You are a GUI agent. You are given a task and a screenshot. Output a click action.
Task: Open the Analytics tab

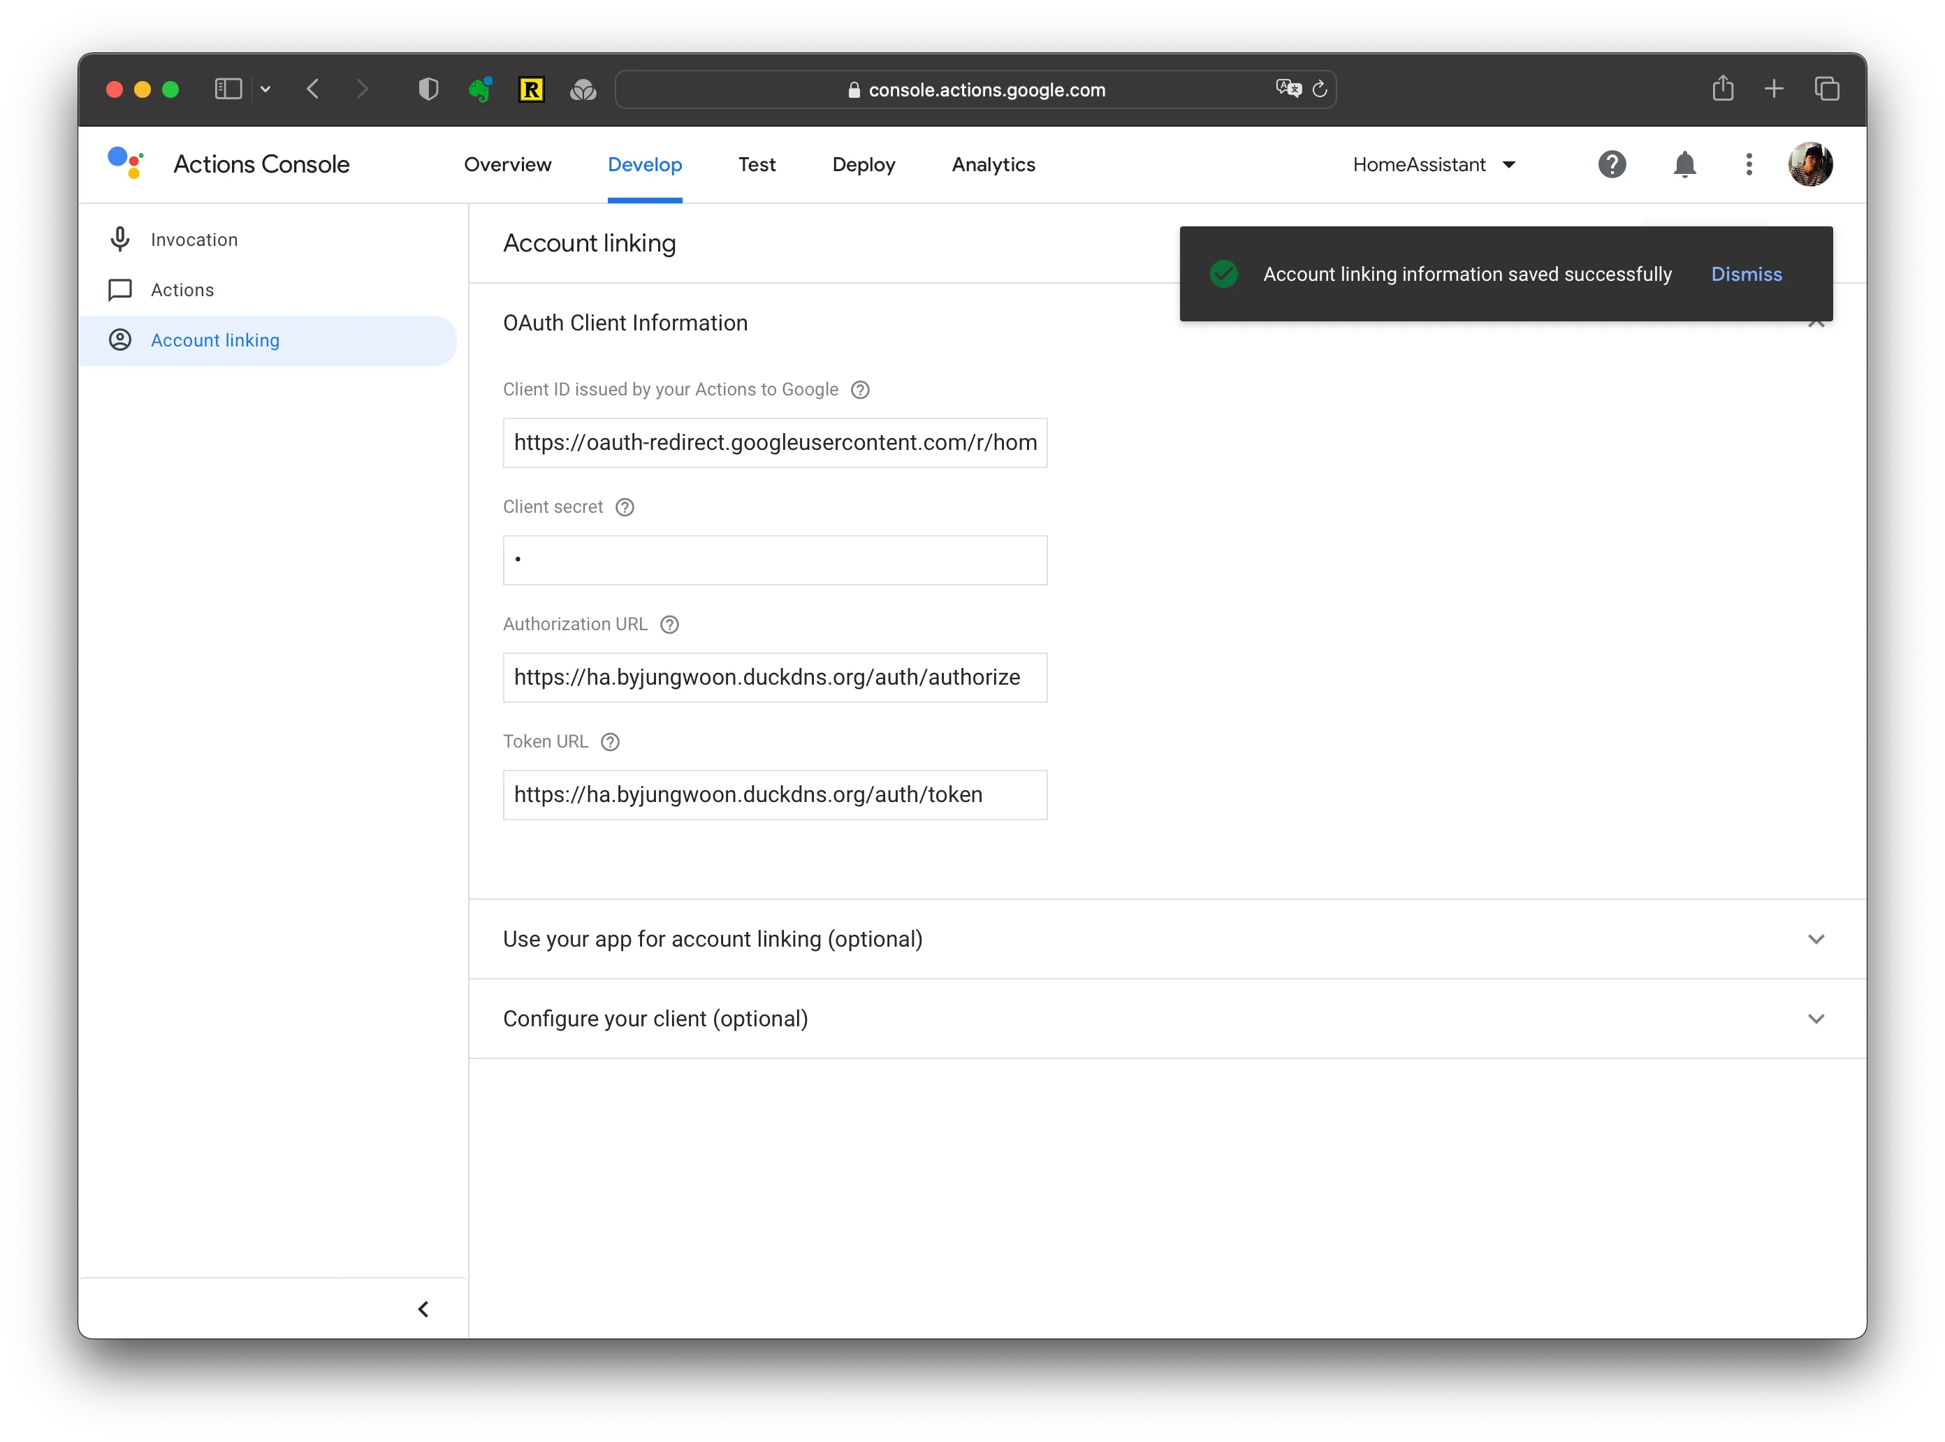pos(993,164)
